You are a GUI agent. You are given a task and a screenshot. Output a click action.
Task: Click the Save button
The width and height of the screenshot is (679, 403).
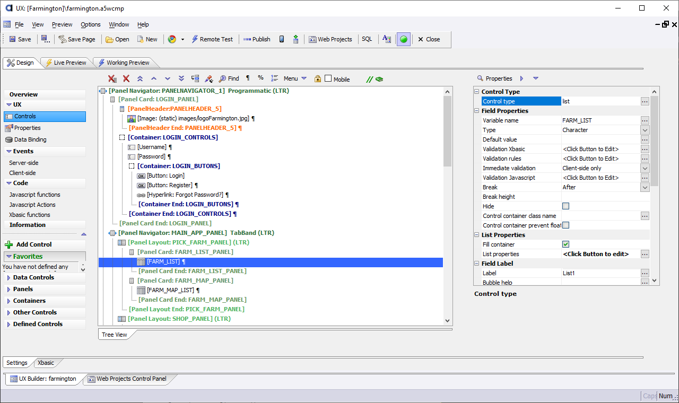click(x=20, y=39)
